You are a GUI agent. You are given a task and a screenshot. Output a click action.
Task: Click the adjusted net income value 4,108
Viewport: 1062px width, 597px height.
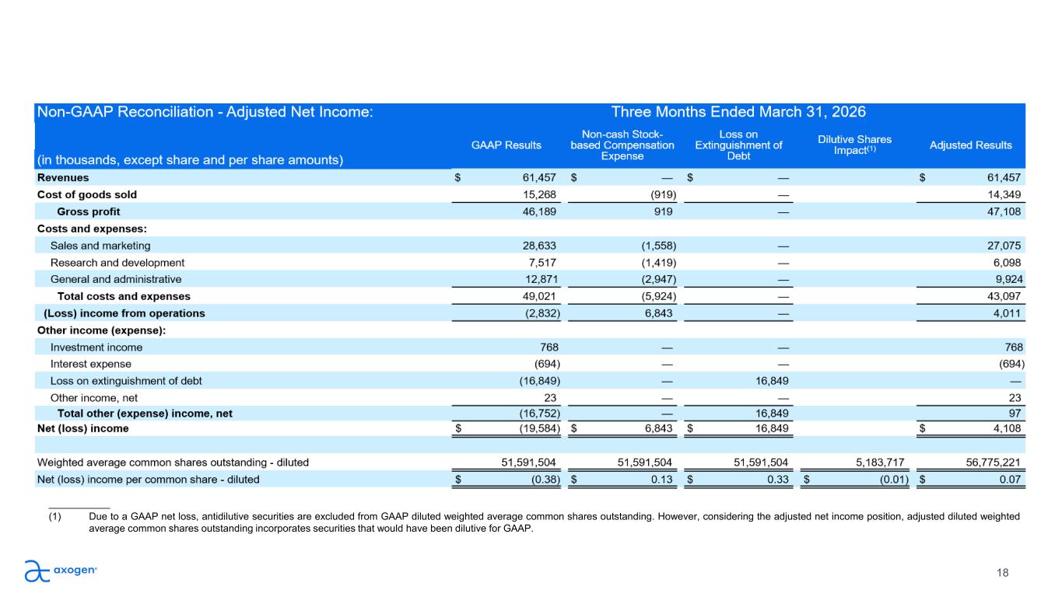(x=1004, y=428)
